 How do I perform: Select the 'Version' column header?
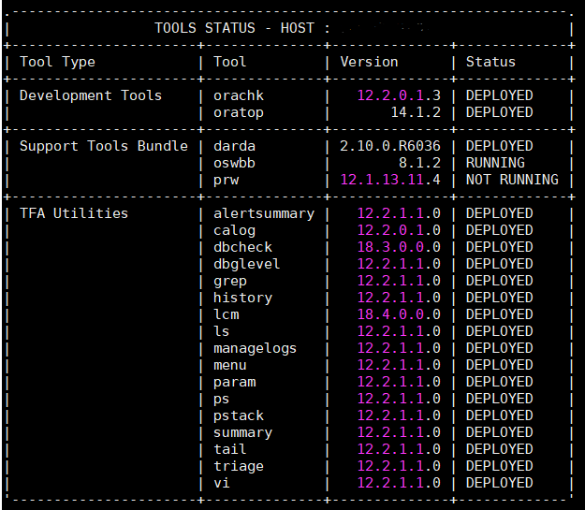pos(369,62)
